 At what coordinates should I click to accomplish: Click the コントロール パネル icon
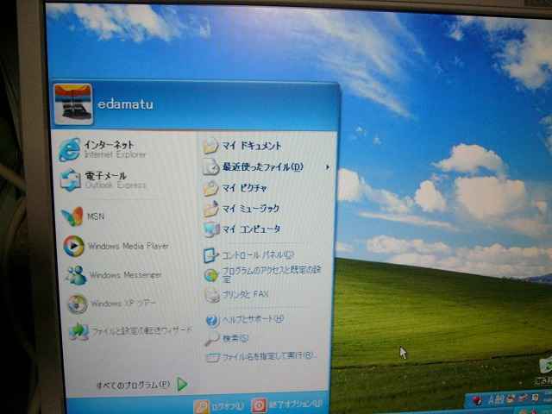click(x=210, y=255)
